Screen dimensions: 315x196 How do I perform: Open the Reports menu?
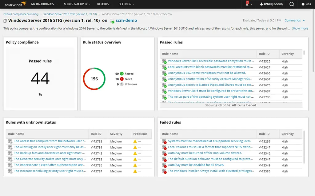pos(105,4)
